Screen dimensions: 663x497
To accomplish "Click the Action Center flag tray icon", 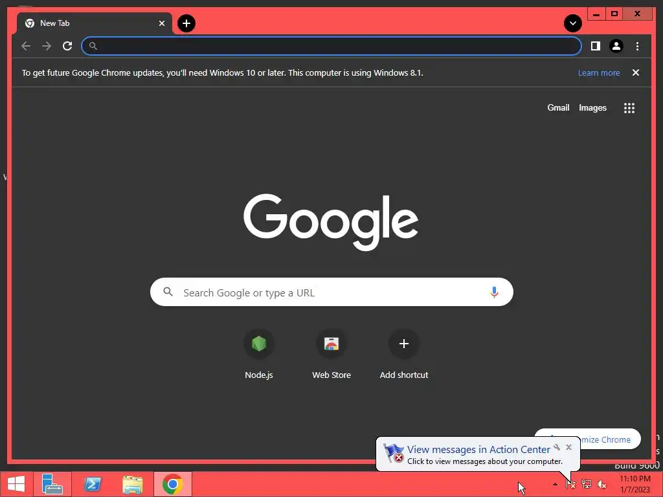I will pyautogui.click(x=571, y=484).
